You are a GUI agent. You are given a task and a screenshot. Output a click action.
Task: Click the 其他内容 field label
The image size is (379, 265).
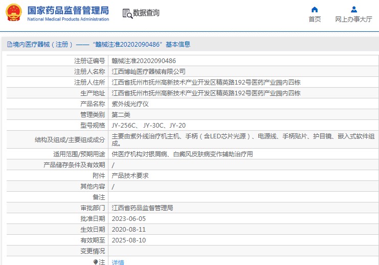[x=93, y=186]
